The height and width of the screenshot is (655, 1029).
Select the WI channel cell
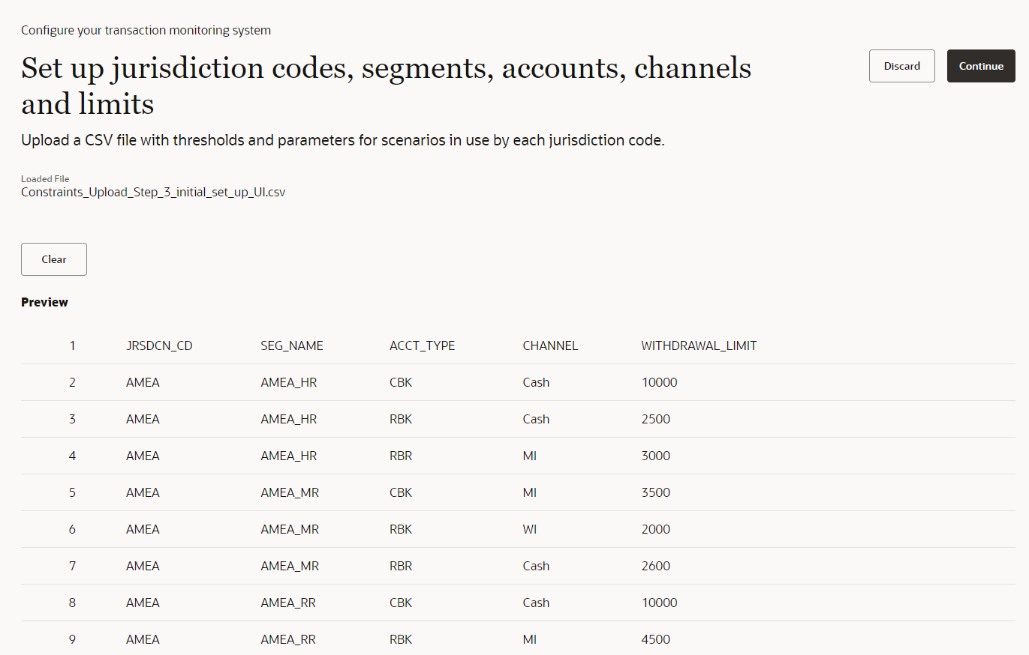[x=529, y=529]
